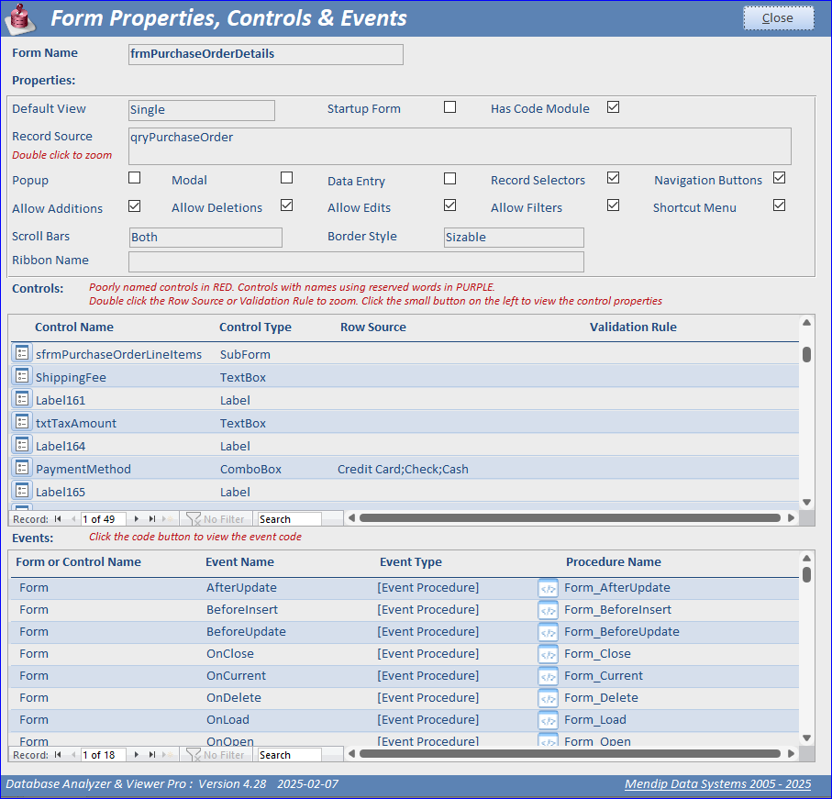
Task: Select the txtTaxAmount control name
Action: 76,424
